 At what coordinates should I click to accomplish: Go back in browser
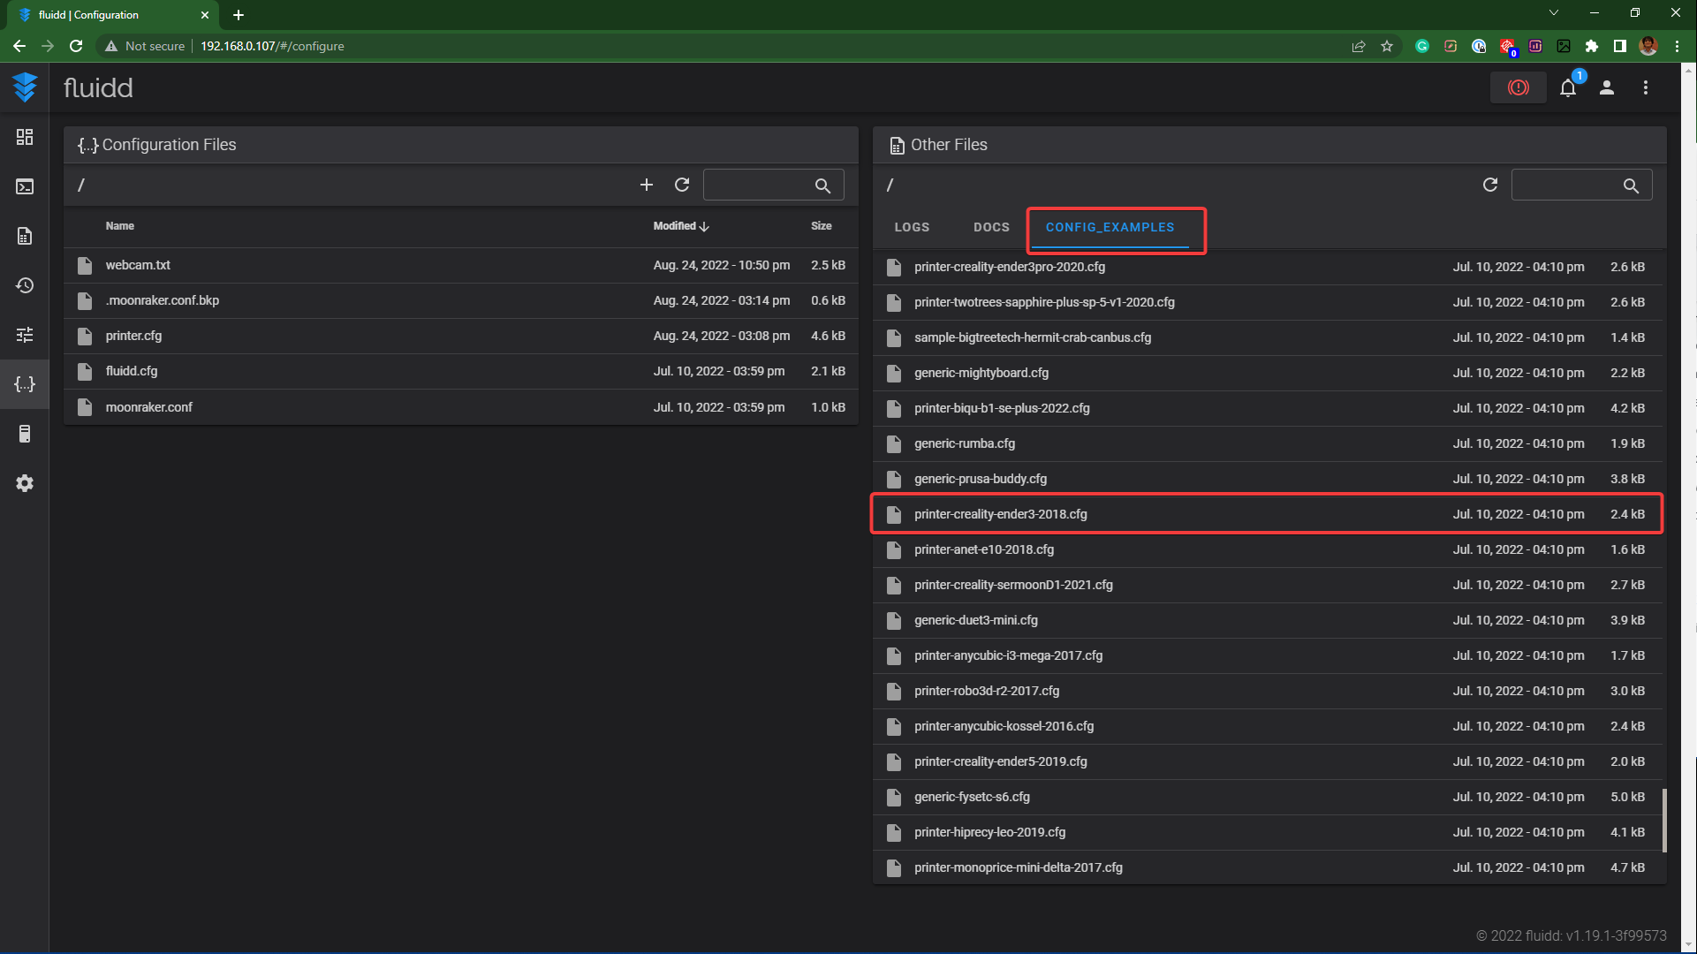click(19, 46)
